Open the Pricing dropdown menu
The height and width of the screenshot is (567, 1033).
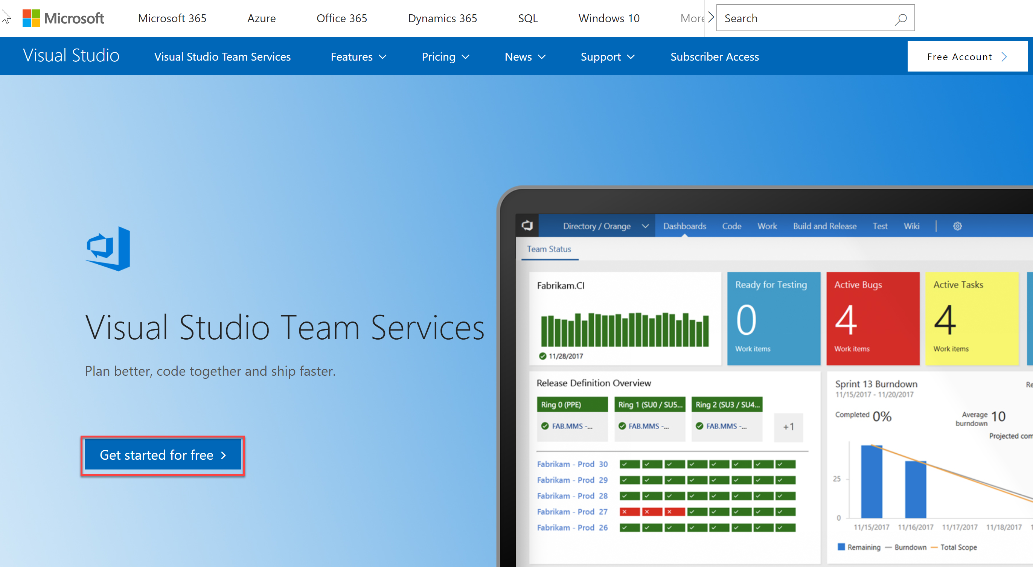[x=445, y=57]
